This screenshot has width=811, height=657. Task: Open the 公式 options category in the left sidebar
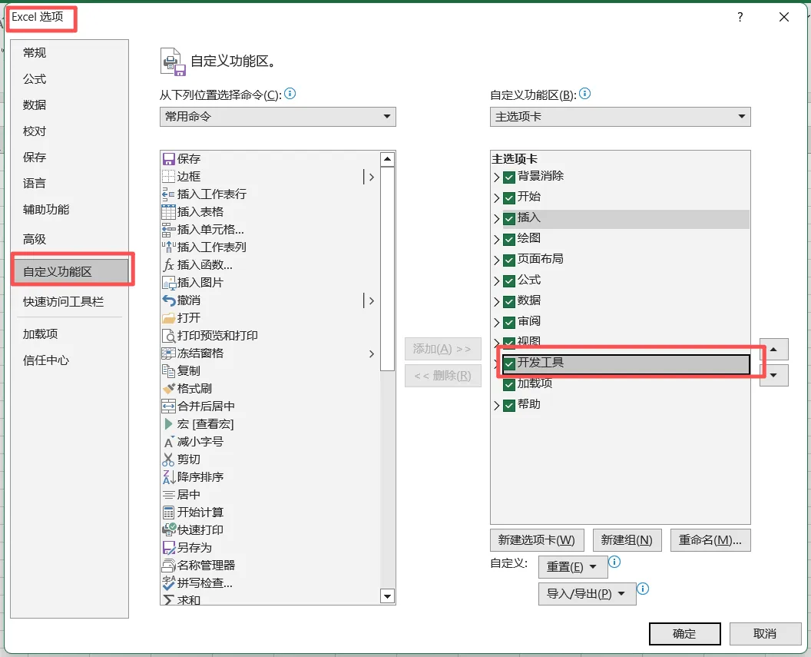point(69,79)
